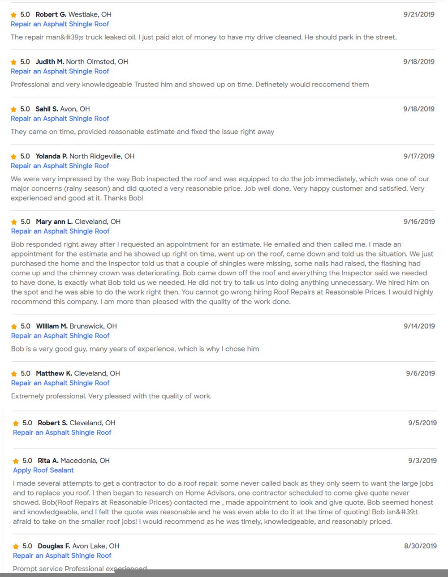
Task: Open Rita A.'s Apply Roof Sealant link
Action: 43,470
